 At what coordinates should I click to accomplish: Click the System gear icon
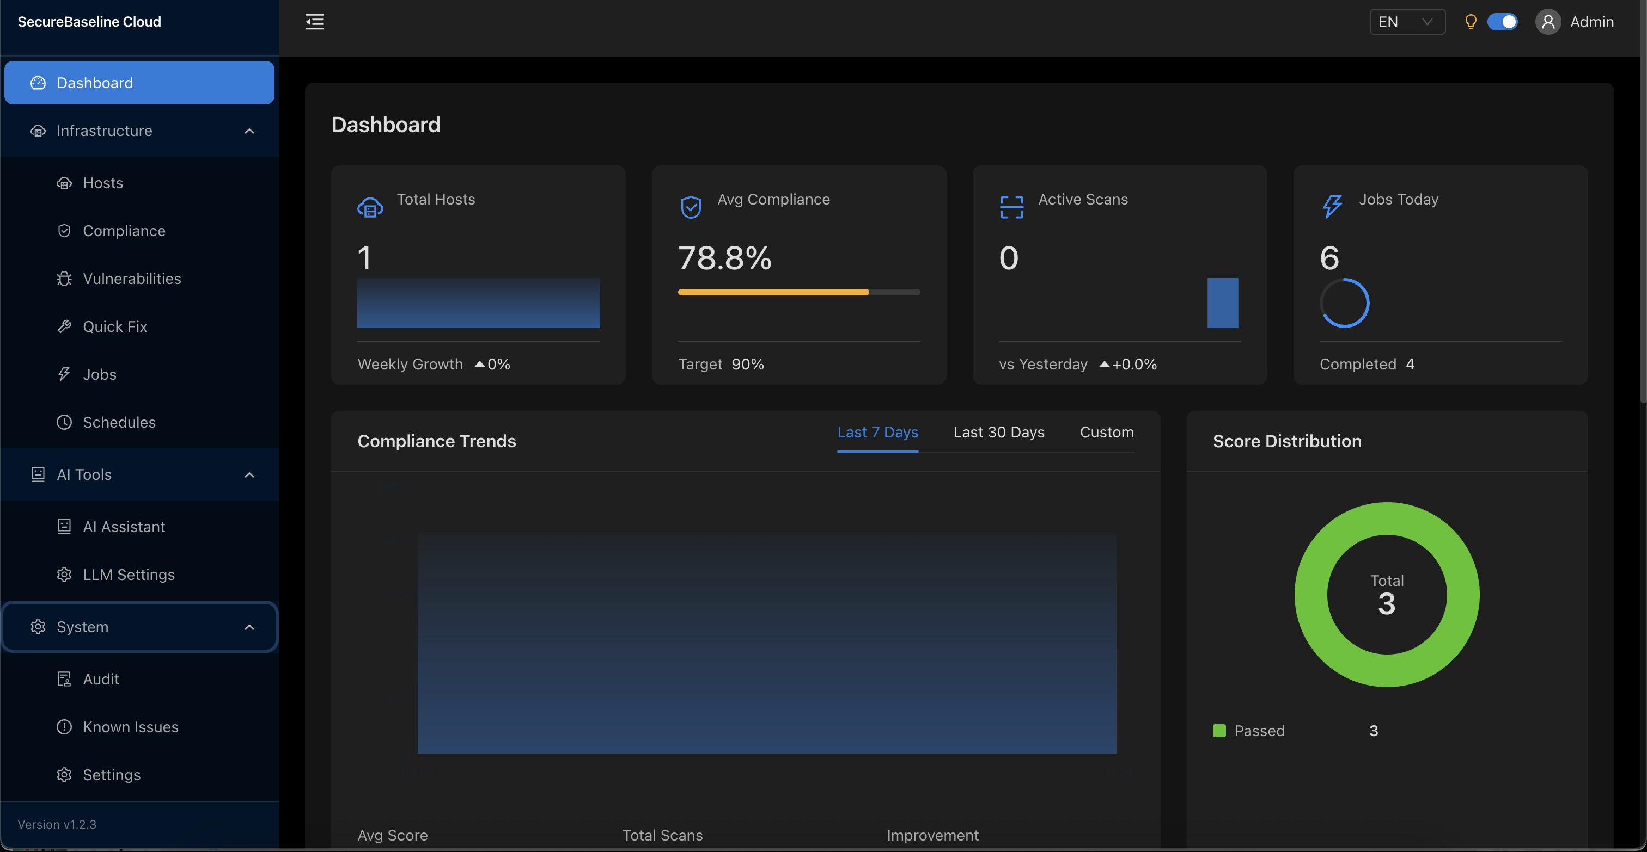(38, 627)
